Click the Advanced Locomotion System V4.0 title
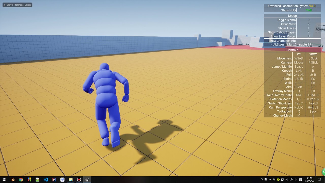This screenshot has width=325, height=183. point(291,6)
